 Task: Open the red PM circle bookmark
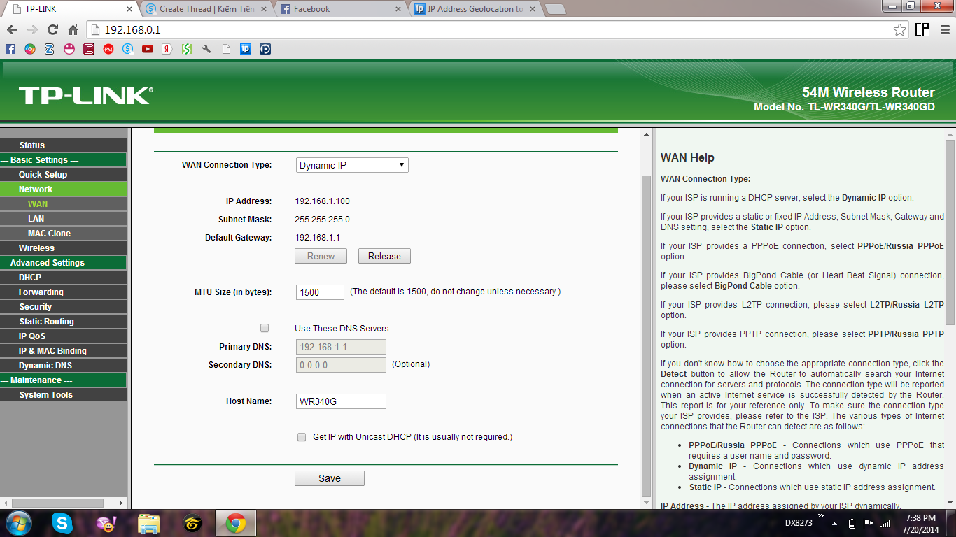[x=108, y=49]
